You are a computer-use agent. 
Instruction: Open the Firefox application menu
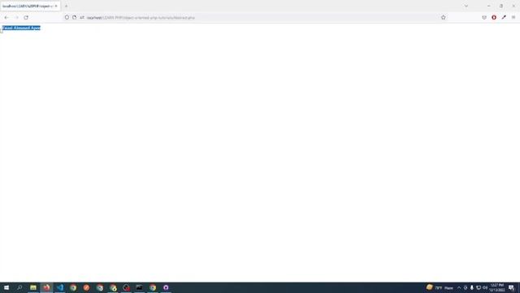click(x=513, y=17)
